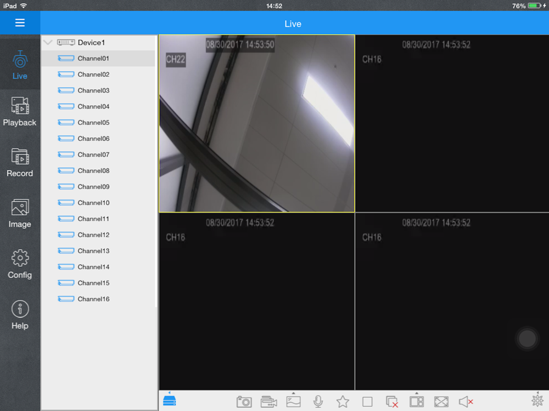Open the split-screen layout selector icon

pos(417,402)
